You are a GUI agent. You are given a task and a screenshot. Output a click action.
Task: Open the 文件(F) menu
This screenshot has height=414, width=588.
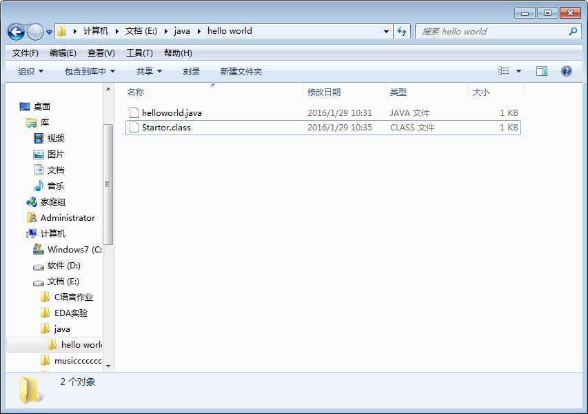tap(25, 53)
